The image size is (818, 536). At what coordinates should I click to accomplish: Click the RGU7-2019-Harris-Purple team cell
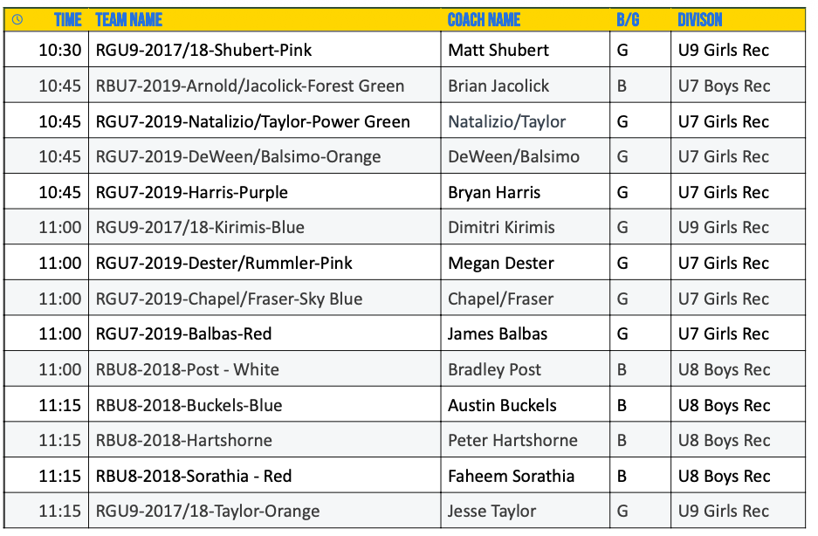(191, 193)
